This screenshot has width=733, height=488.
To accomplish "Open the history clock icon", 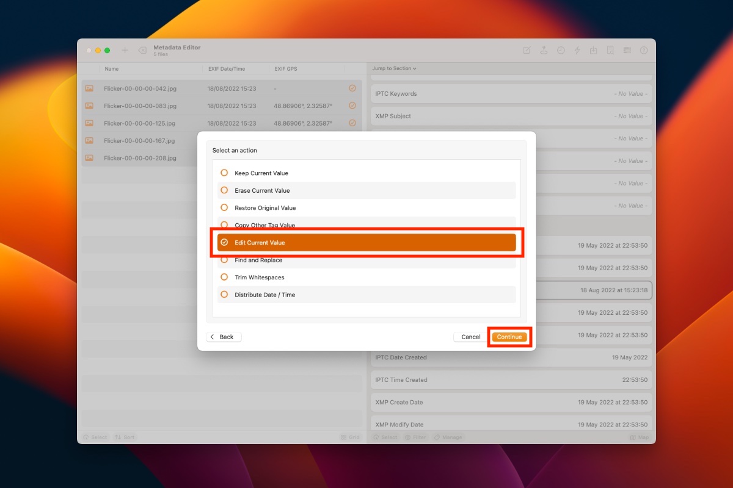I will (x=561, y=51).
